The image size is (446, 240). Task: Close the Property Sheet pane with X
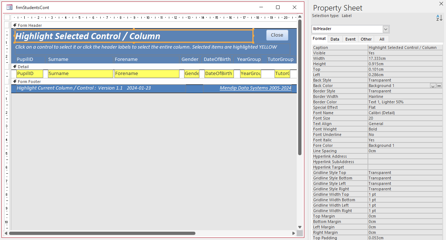click(441, 4)
